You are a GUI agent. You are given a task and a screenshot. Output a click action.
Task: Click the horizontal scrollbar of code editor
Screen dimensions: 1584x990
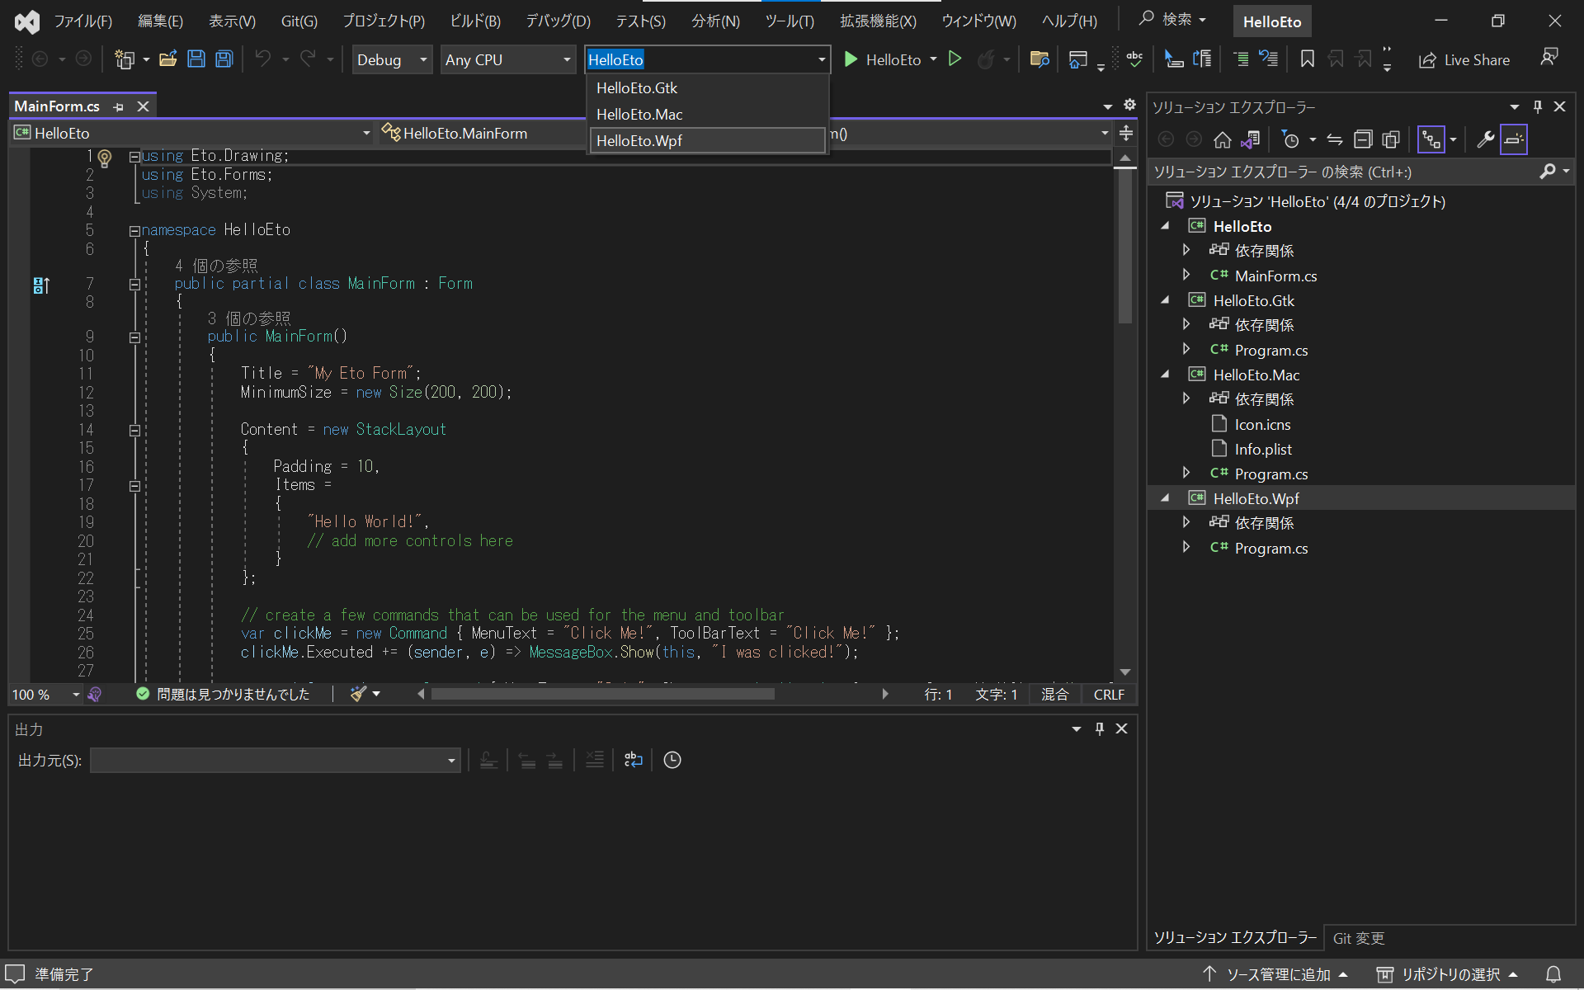(603, 694)
